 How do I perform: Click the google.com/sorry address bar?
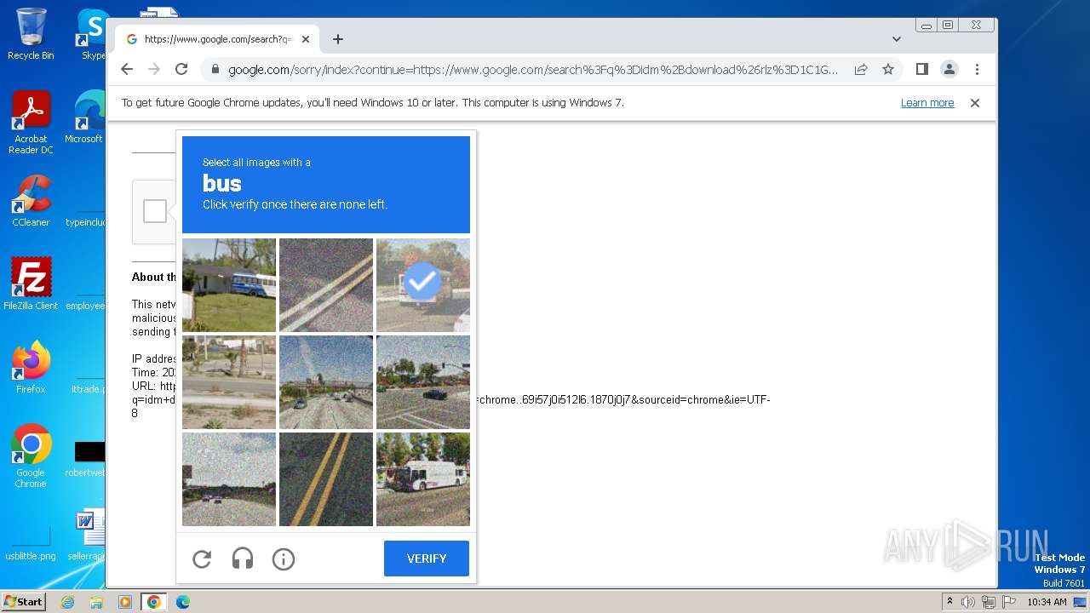pos(532,69)
